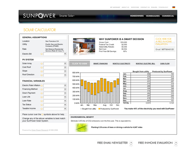193x152 pixels.
Task: Click the Financing Method help icon
Action: click(x=41, y=89)
